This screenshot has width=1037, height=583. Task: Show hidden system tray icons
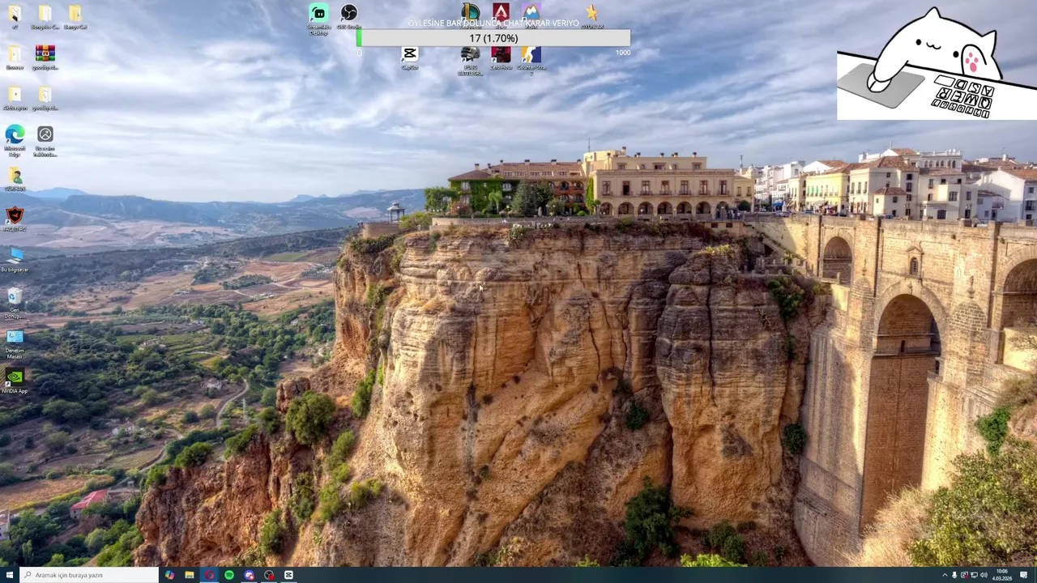point(944,575)
